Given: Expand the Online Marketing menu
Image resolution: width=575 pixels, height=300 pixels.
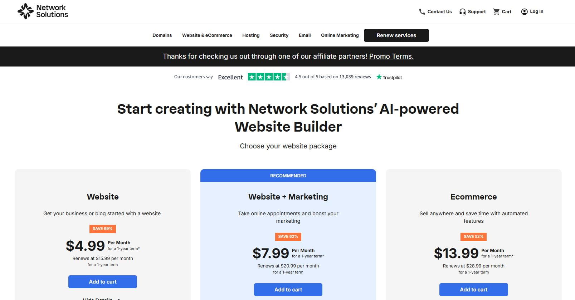Looking at the screenshot, I should click(340, 35).
